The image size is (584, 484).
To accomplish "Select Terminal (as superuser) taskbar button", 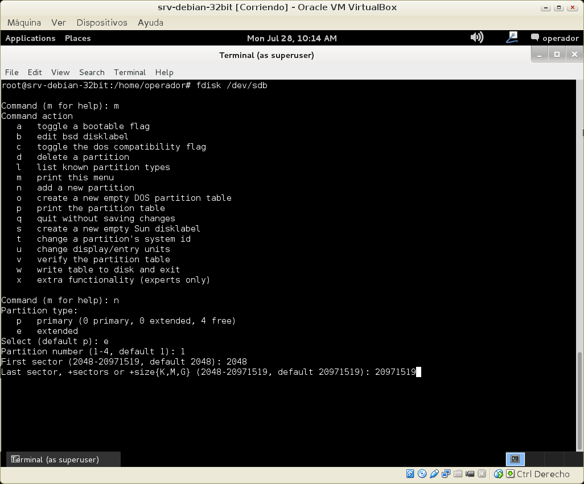I will click(63, 460).
